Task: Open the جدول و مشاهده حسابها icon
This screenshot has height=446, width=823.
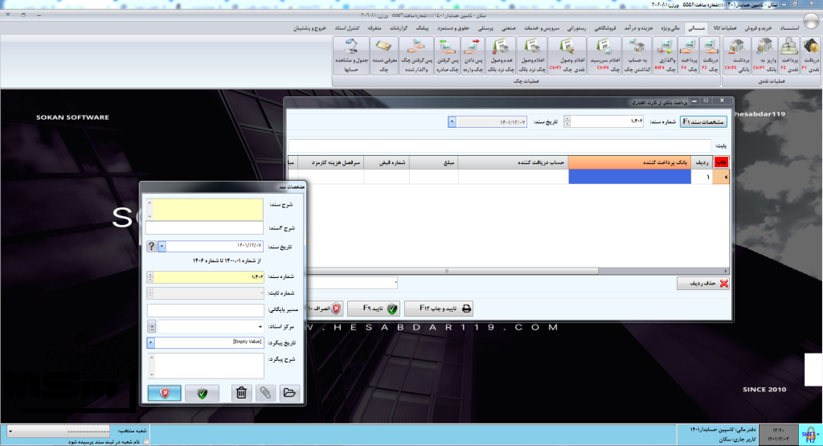Action: (351, 56)
